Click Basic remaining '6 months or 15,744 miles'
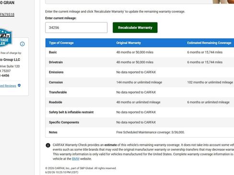 (x=205, y=52)
